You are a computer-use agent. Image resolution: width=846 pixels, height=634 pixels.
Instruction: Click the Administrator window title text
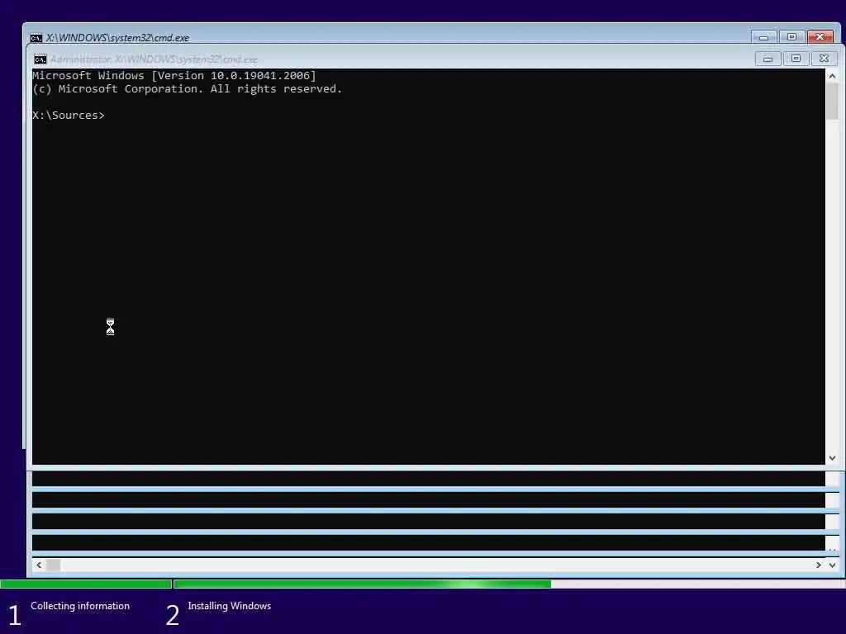click(x=154, y=59)
